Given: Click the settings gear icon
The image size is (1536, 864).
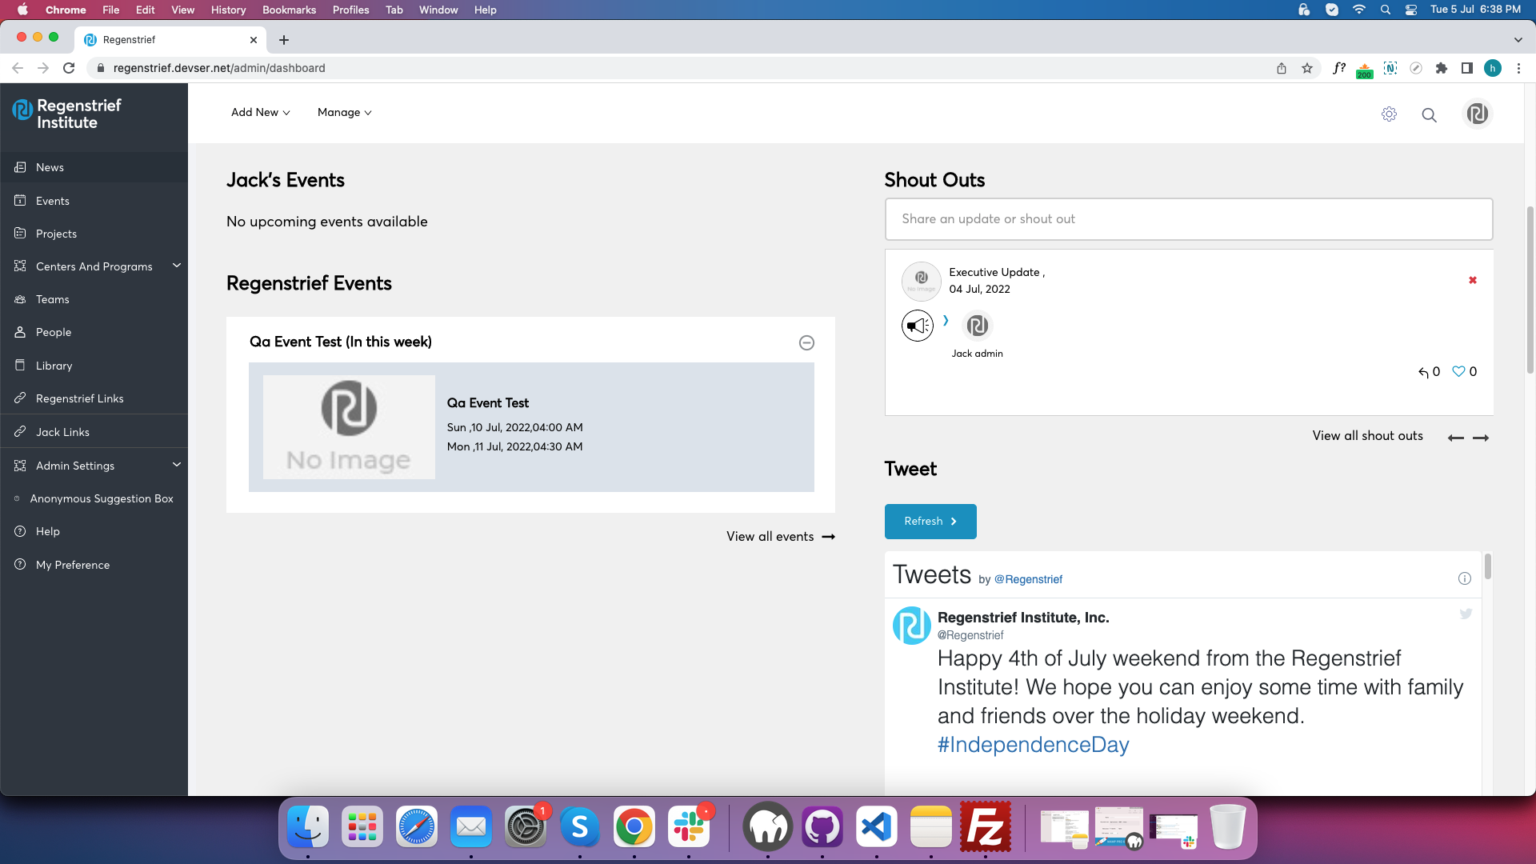Looking at the screenshot, I should coord(1389,114).
